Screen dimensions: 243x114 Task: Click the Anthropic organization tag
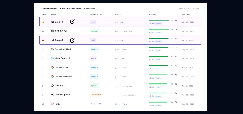(96, 95)
